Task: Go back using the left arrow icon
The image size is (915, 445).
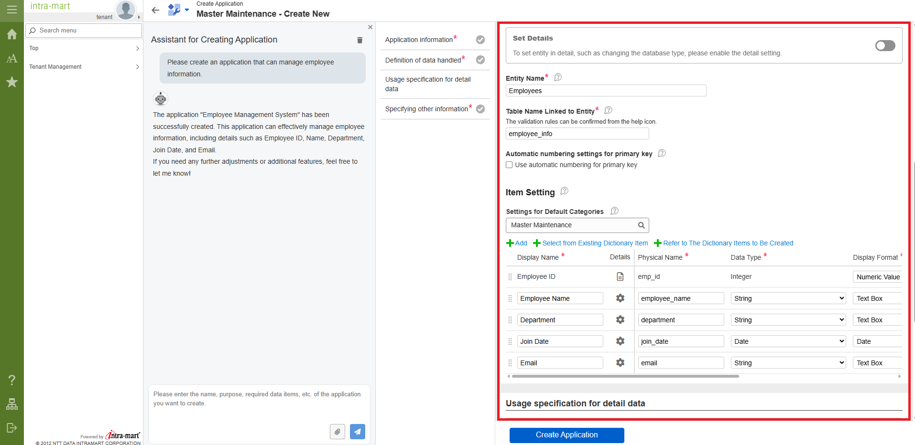Action: (x=155, y=10)
